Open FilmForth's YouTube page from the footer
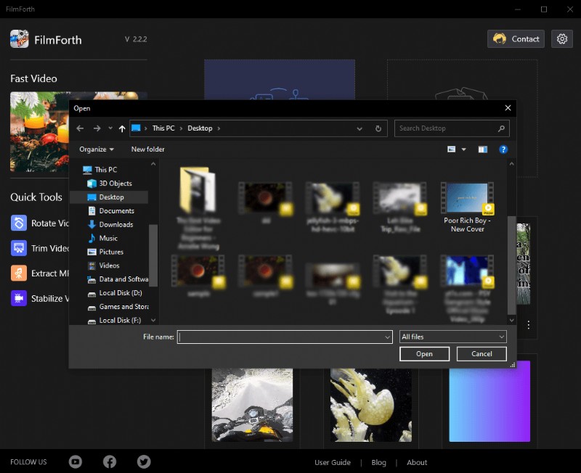The image size is (581, 473). 75,461
